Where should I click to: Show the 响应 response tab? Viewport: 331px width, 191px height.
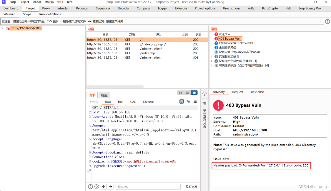pyautogui.click(x=104, y=95)
